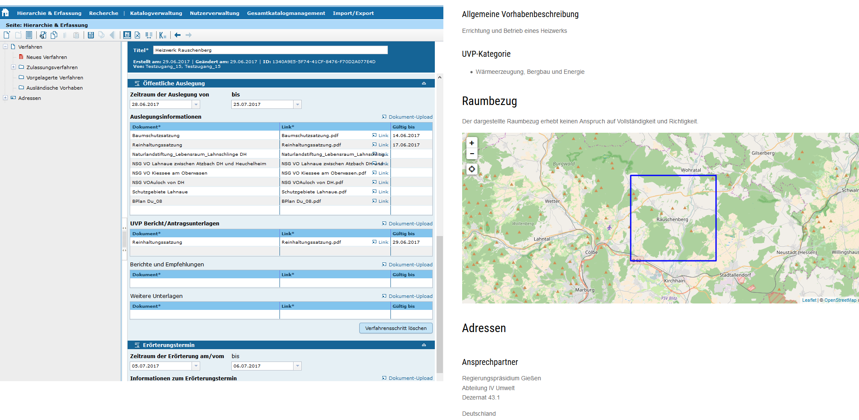Open the Recherche menu
Image resolution: width=859 pixels, height=420 pixels.
click(x=103, y=13)
